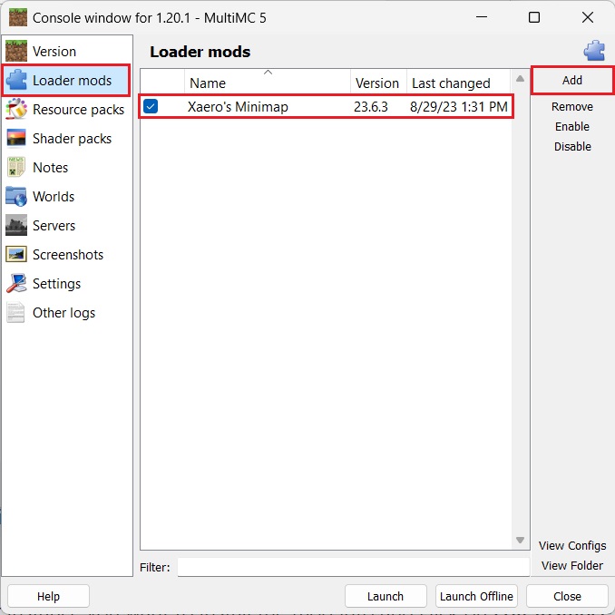615x615 pixels.
Task: Click the Notes newspaper icon
Action: pyautogui.click(x=16, y=167)
